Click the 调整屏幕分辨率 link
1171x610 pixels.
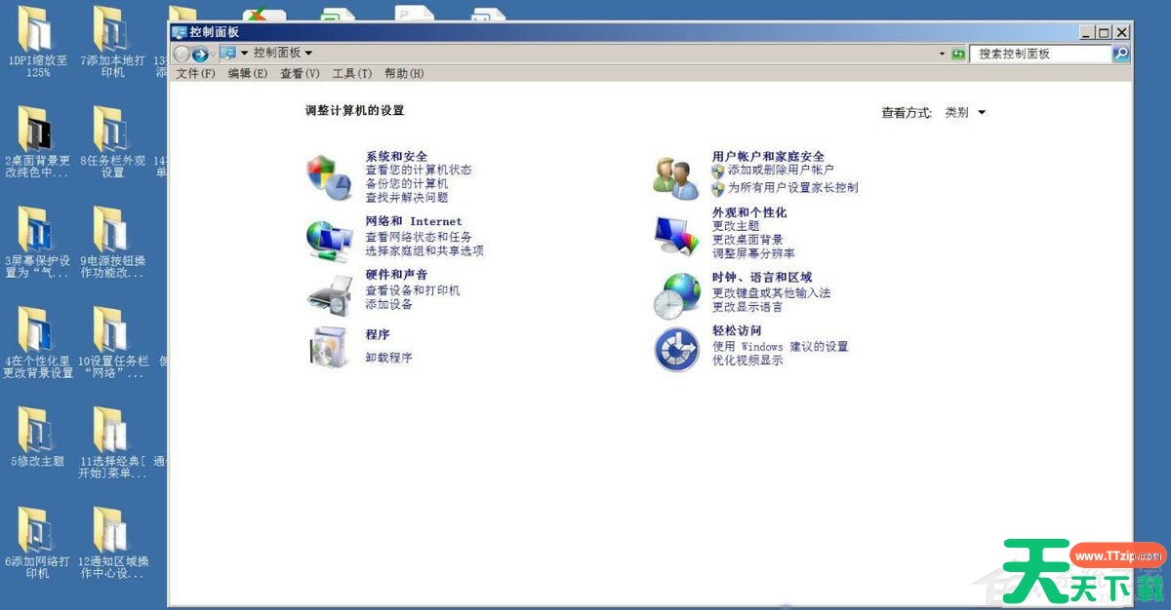[752, 253]
